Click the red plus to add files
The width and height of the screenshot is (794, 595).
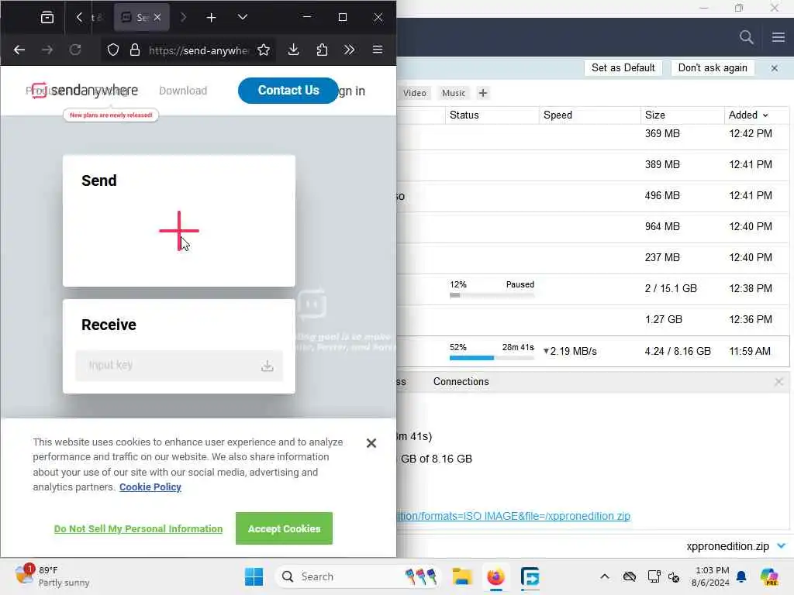pyautogui.click(x=179, y=230)
